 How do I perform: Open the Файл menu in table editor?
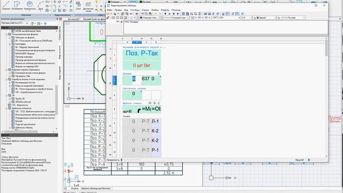(109, 10)
